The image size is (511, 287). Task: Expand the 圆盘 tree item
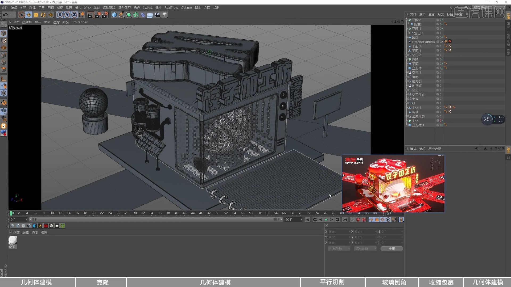pos(406,37)
